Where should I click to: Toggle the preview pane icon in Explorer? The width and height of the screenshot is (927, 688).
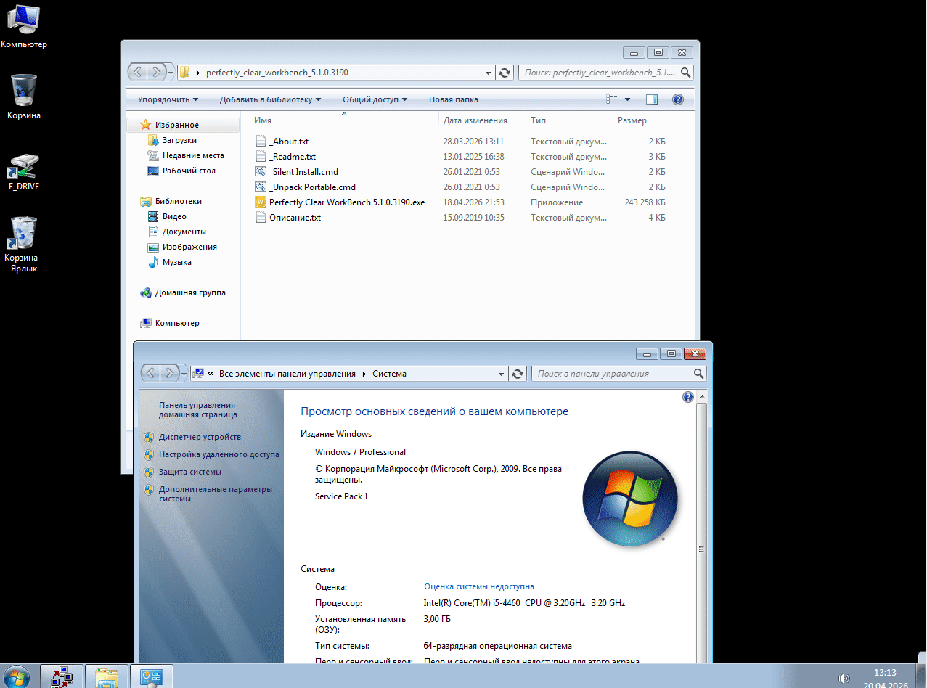tap(651, 99)
